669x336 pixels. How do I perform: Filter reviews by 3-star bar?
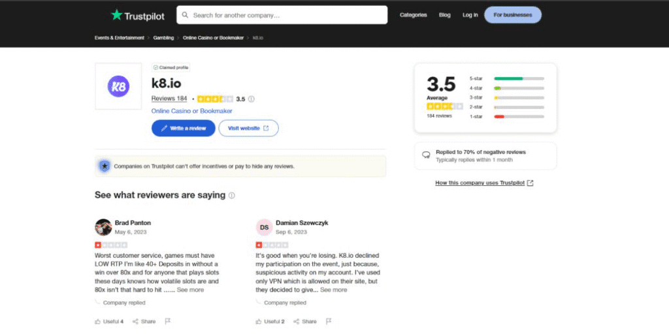coord(519,97)
